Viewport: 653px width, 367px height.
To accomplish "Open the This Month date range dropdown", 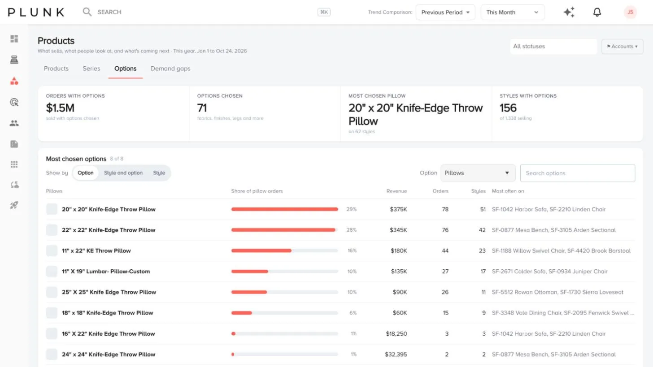I will [x=513, y=12].
